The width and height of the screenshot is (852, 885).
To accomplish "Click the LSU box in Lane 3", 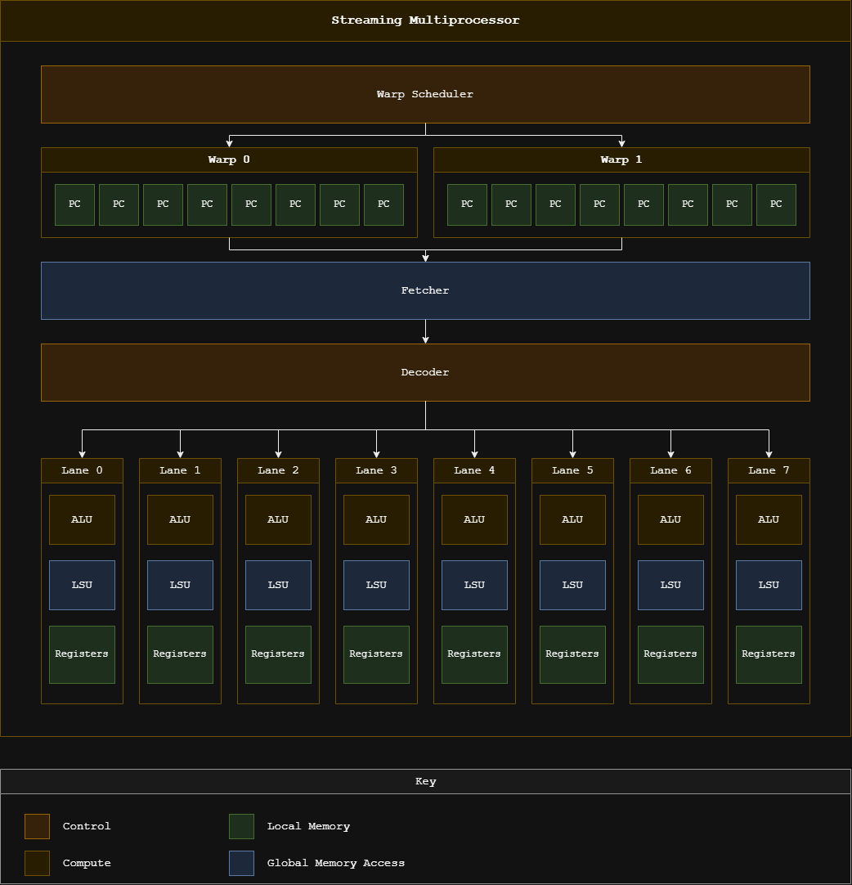I will click(x=376, y=586).
